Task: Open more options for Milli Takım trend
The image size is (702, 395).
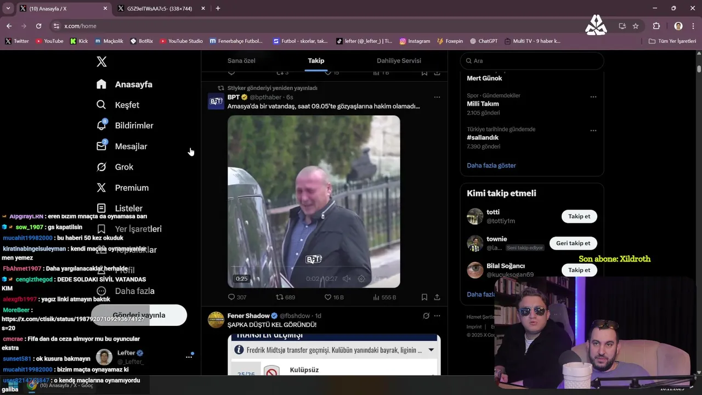Action: pos(593,97)
